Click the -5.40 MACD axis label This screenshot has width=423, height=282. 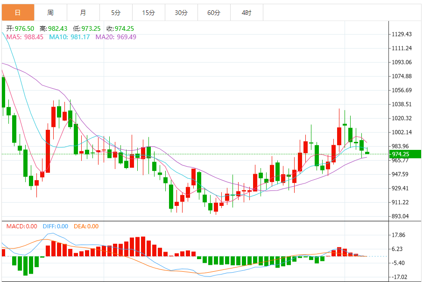398,263
